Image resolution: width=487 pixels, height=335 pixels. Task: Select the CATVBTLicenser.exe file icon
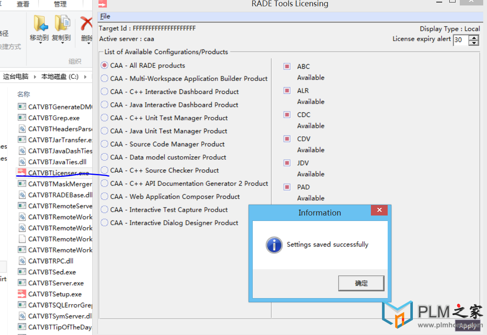click(22, 172)
